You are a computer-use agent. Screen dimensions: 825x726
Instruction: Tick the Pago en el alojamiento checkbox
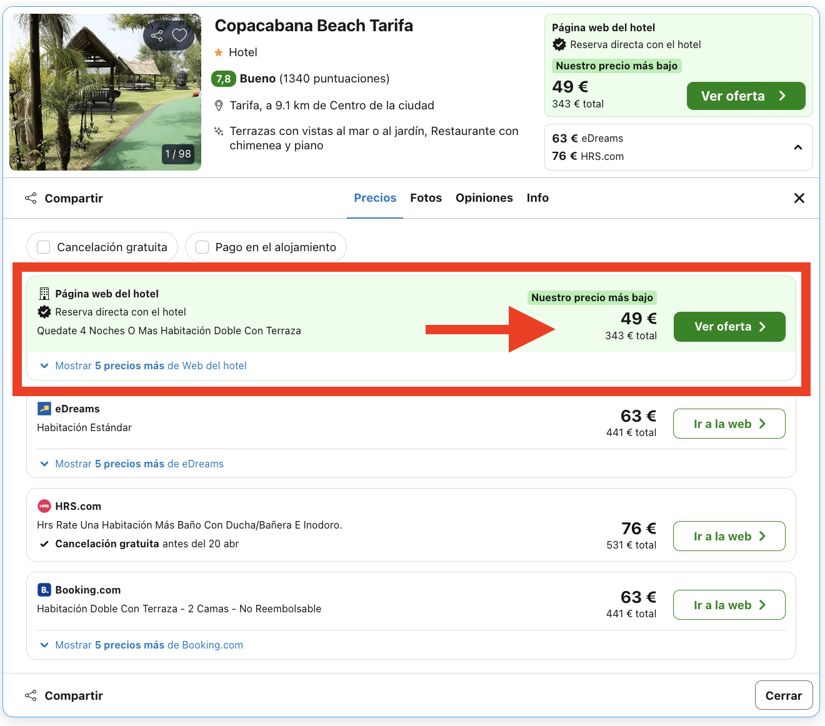[202, 247]
